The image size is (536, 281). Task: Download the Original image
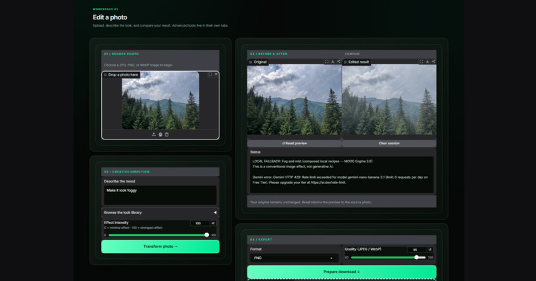pos(333,62)
